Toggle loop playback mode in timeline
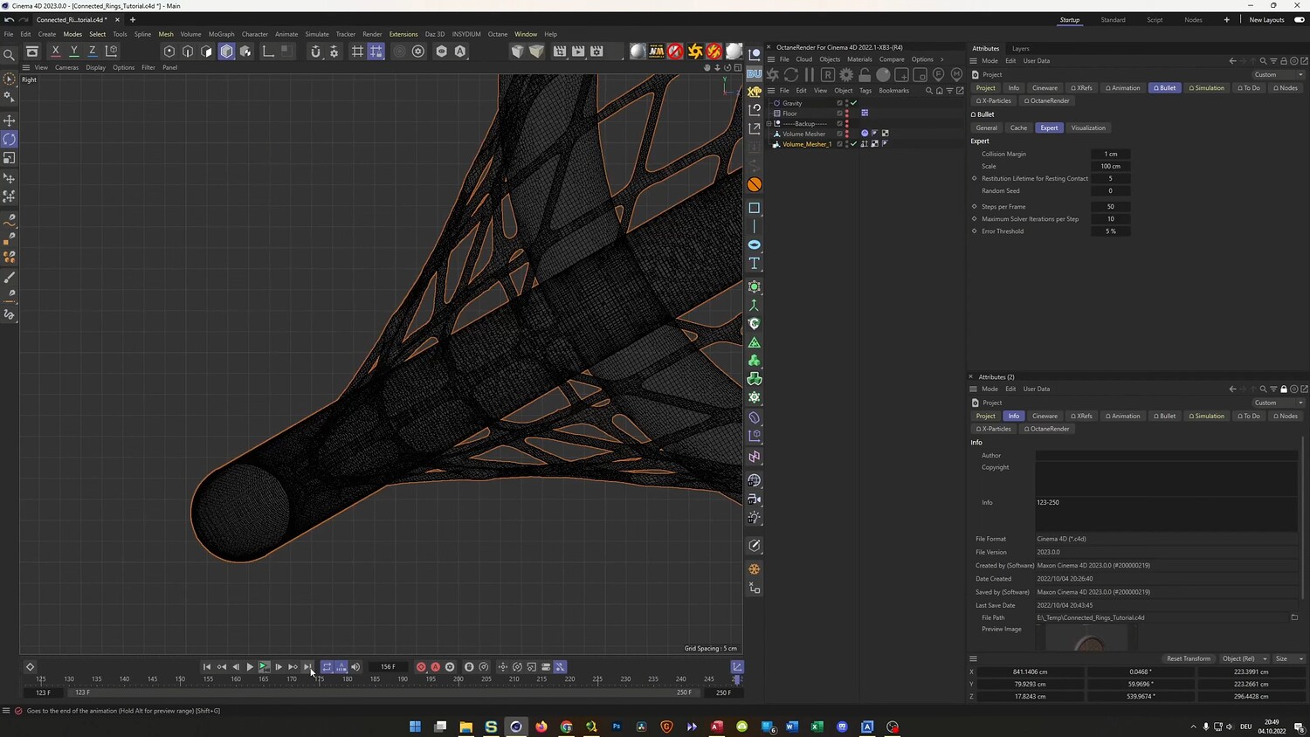1310x737 pixels. click(327, 667)
